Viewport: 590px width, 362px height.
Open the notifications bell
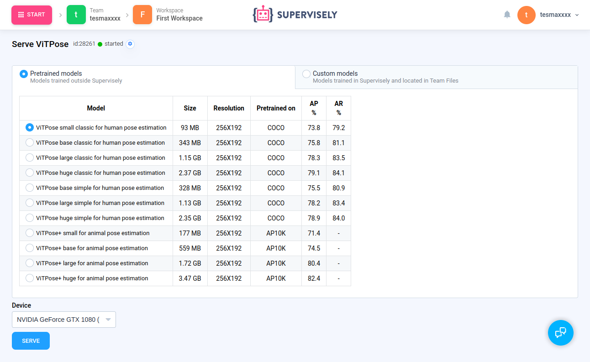(x=507, y=15)
